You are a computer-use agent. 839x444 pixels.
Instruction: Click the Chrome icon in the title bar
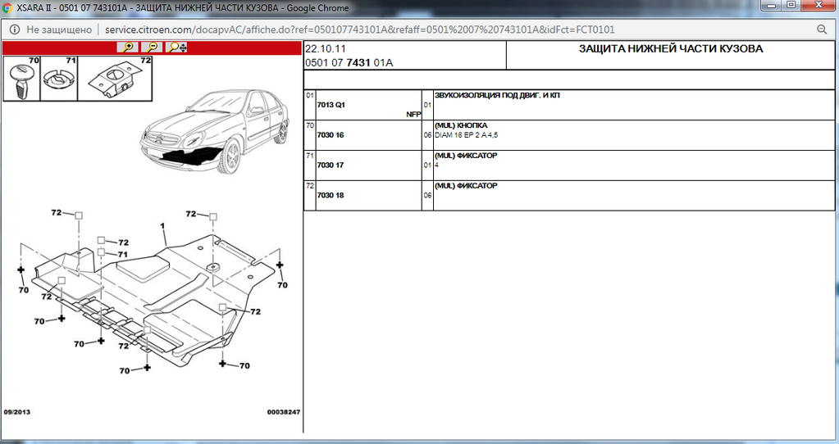pos(7,8)
